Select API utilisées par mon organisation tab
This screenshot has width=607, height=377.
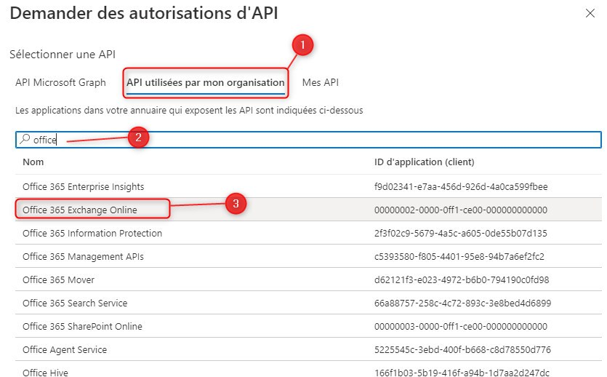point(205,82)
